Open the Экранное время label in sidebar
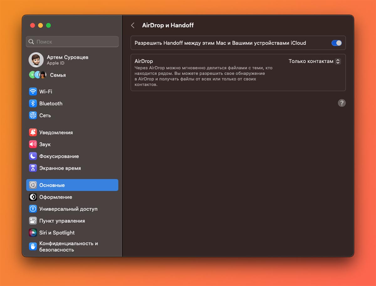Screen dimensions: 376x286 pos(60,168)
